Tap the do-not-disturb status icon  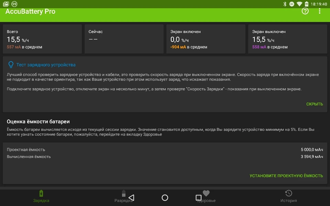pyautogui.click(x=291, y=4)
